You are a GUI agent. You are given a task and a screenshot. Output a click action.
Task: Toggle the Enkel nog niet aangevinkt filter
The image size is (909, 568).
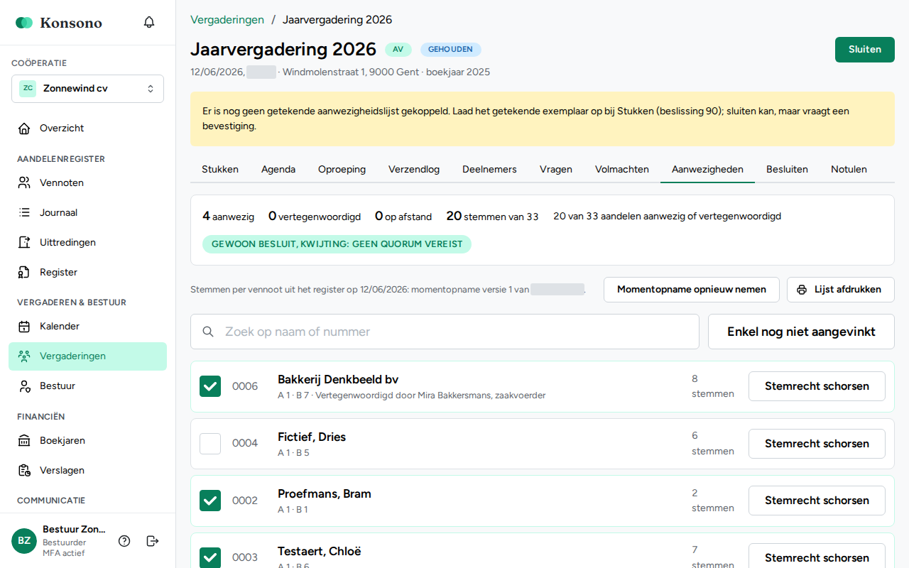801,332
